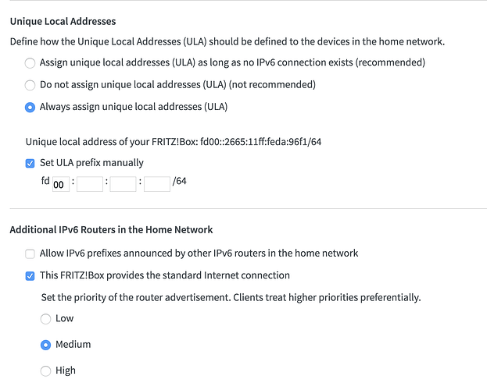Viewport: 487px width, 390px height.
Task: Enable "Allow IPv6 prefixes announced by other routers"
Action: (x=30, y=253)
